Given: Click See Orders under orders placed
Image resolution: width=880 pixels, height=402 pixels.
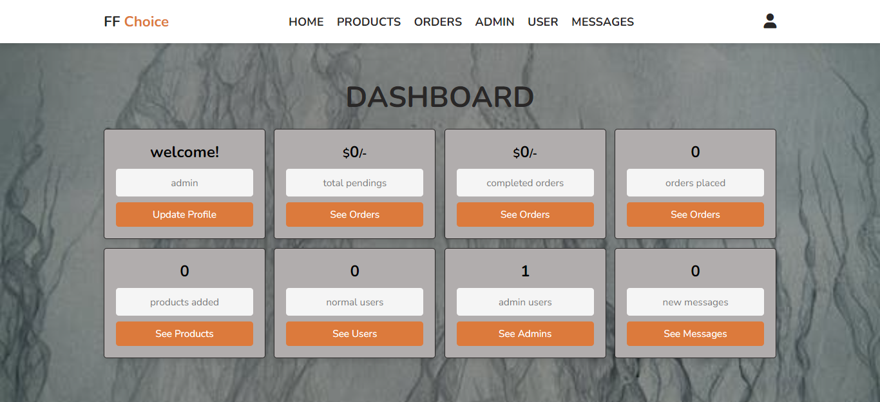Looking at the screenshot, I should coord(695,215).
